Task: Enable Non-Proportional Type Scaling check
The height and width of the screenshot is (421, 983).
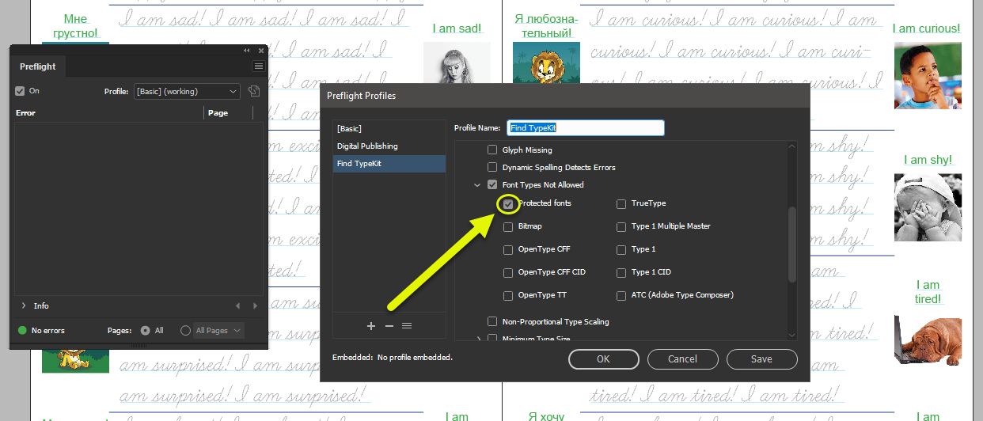Action: (x=492, y=322)
